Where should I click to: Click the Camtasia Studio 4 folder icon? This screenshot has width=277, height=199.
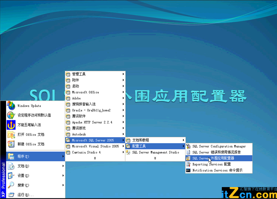(68, 152)
